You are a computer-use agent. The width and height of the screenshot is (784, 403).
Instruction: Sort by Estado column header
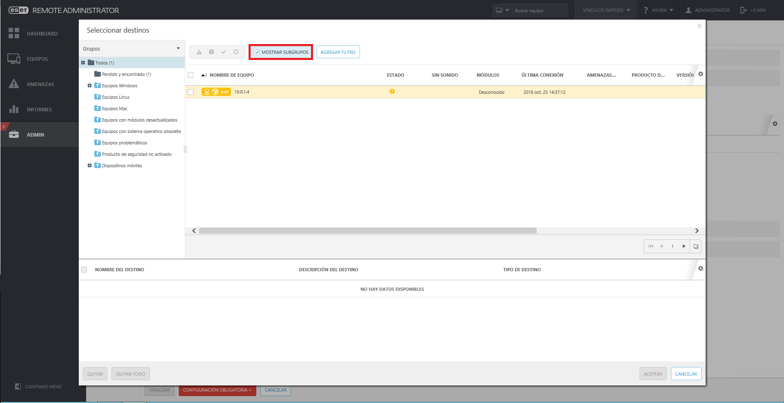pos(395,75)
